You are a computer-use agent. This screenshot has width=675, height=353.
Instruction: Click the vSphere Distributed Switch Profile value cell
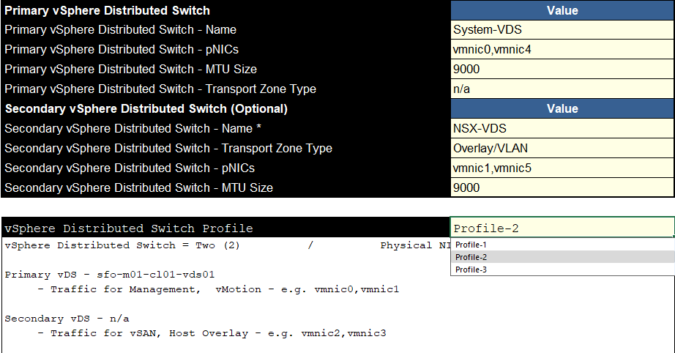point(562,227)
